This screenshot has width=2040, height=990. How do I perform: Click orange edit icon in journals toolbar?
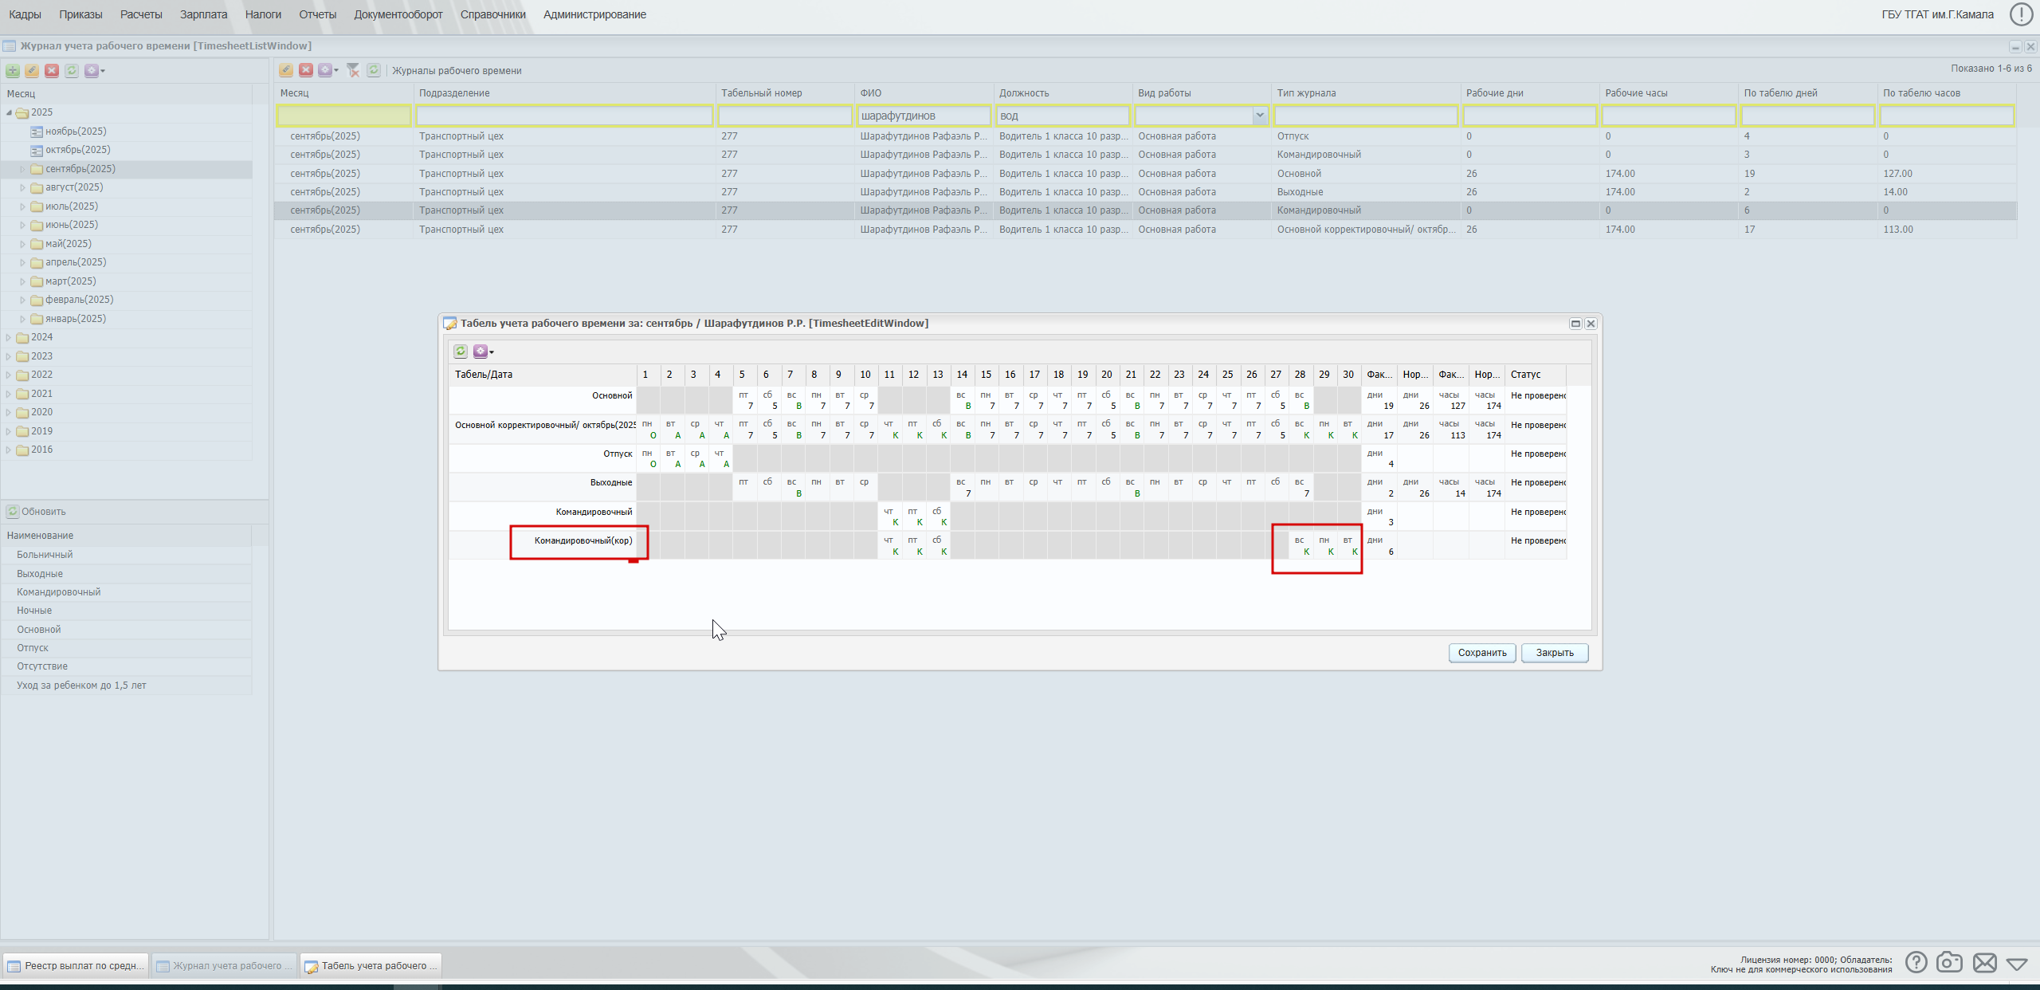tap(285, 70)
